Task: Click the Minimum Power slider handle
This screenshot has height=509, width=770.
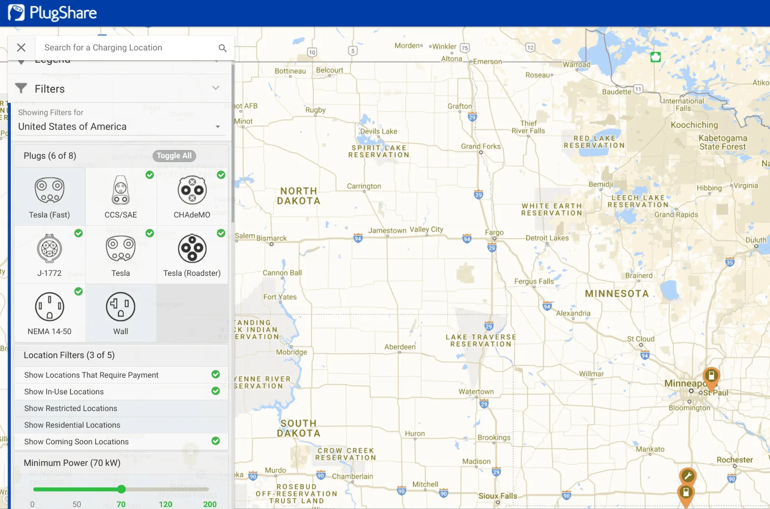Action: (122, 489)
